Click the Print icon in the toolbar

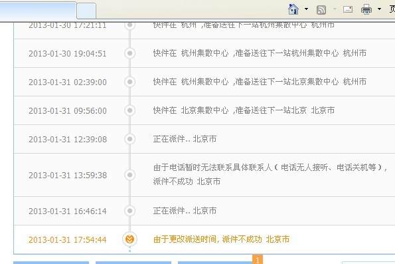click(366, 9)
